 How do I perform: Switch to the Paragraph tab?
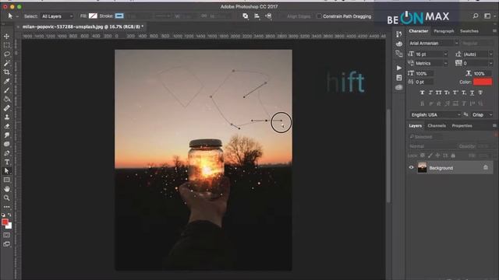pyautogui.click(x=444, y=31)
